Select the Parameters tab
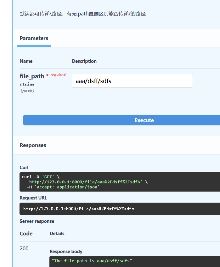Viewport: 220px width, 267px height. pyautogui.click(x=34, y=38)
